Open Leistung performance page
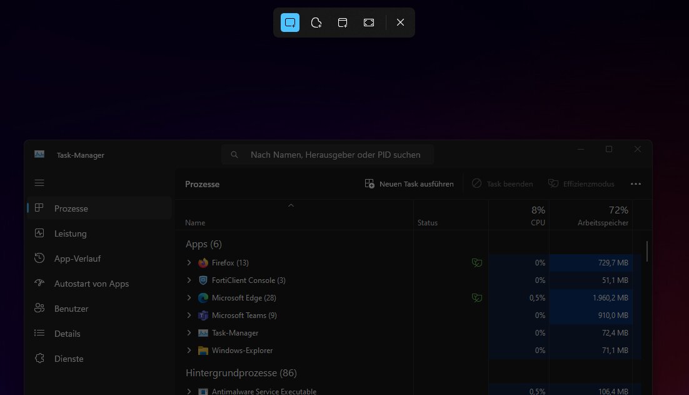The width and height of the screenshot is (689, 395). coord(70,233)
